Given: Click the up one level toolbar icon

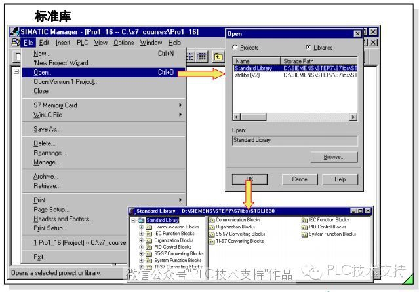Looking at the screenshot, I should (218, 56).
